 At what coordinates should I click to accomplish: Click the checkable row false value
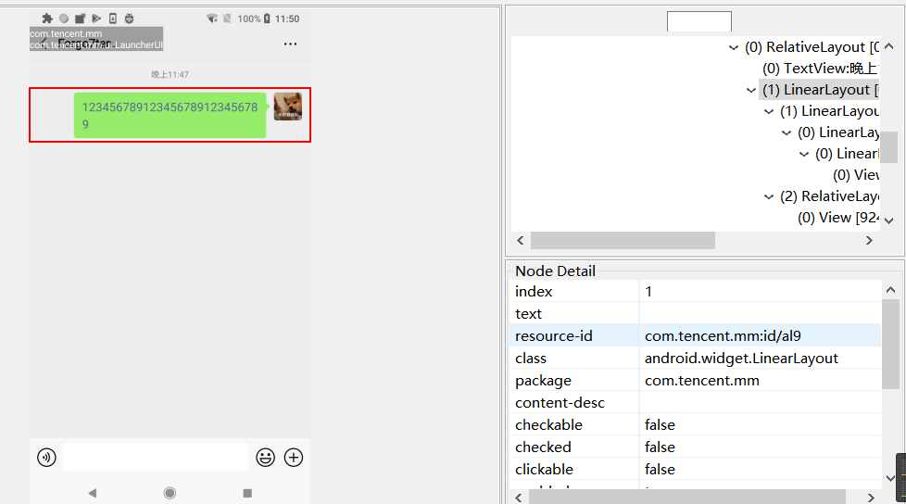[x=660, y=425]
